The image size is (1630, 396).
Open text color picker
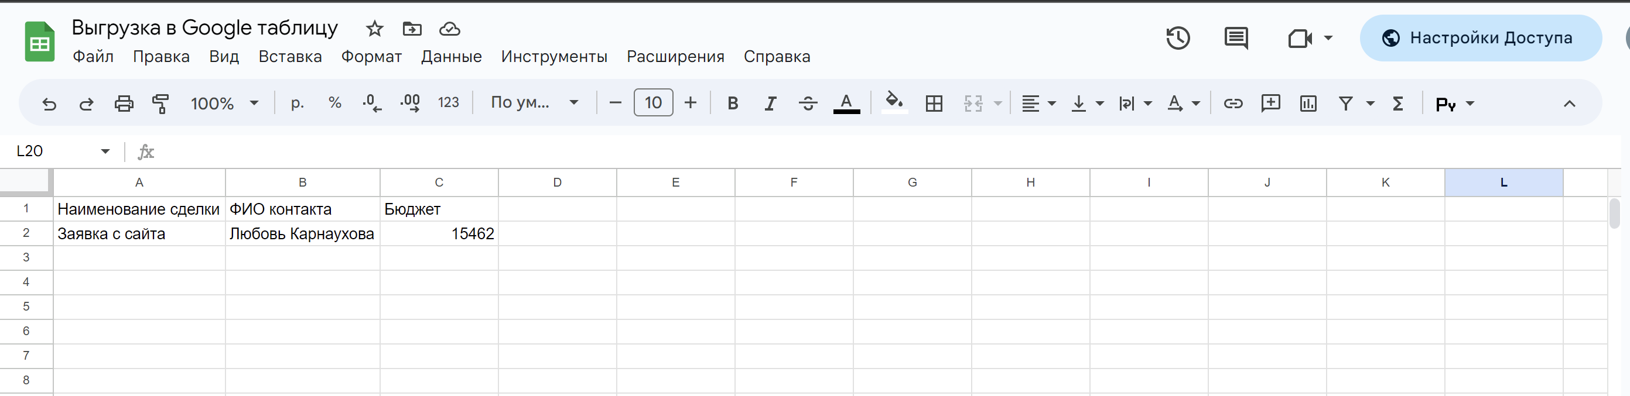846,103
